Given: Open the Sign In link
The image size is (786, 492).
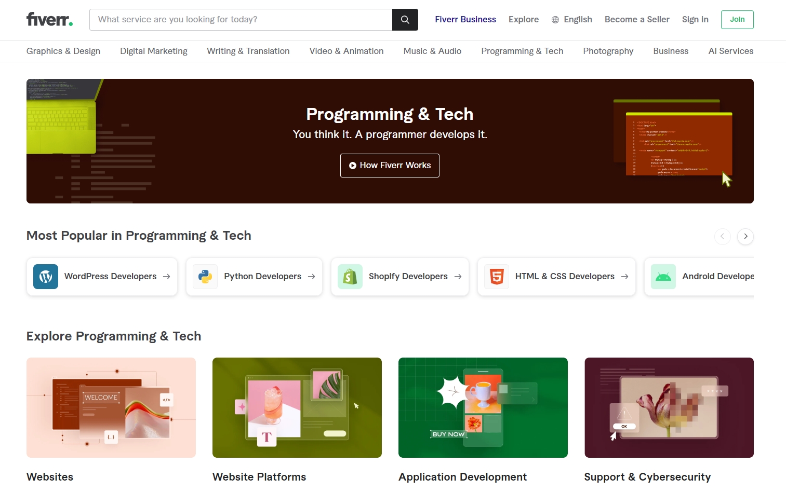Looking at the screenshot, I should (x=695, y=20).
